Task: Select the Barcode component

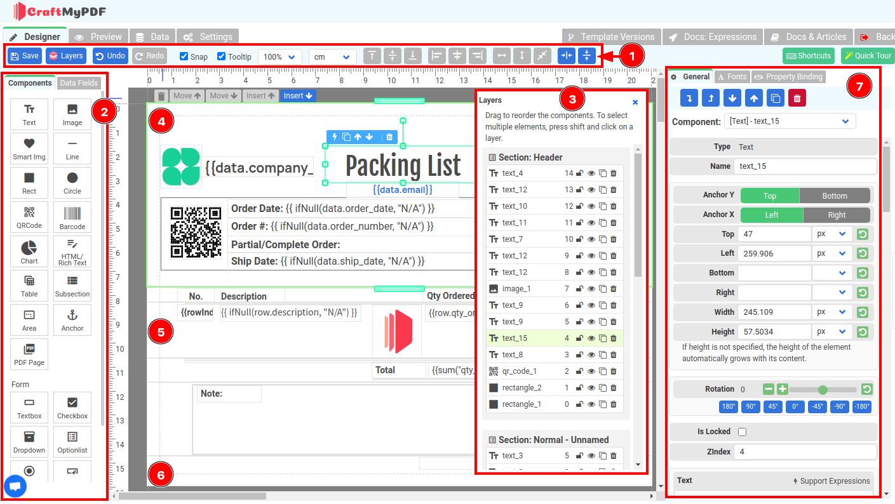Action: click(x=72, y=217)
